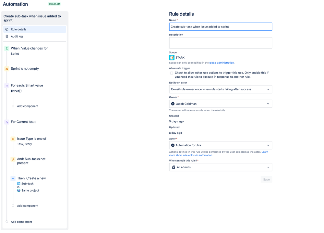Click the Sub-tasks not present link icon

[x=13, y=159]
